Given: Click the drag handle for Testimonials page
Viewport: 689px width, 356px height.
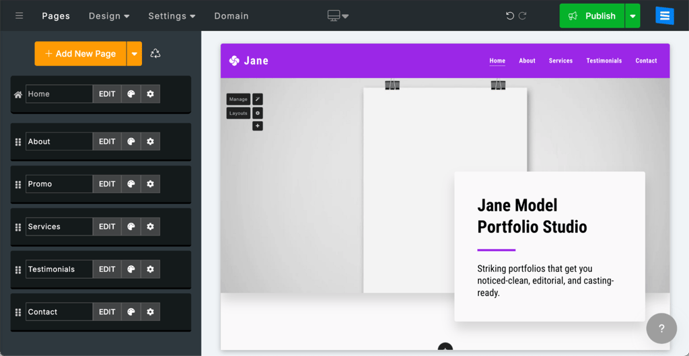Looking at the screenshot, I should pos(18,269).
